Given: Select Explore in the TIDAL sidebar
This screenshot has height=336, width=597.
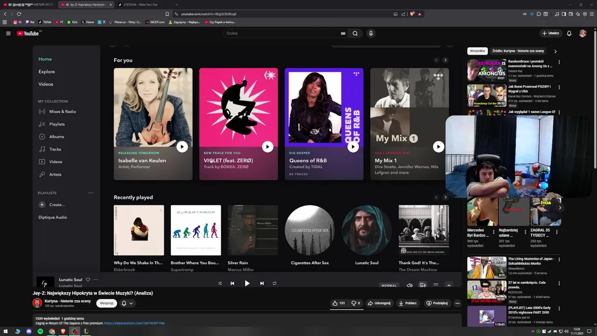Looking at the screenshot, I should click(x=47, y=72).
